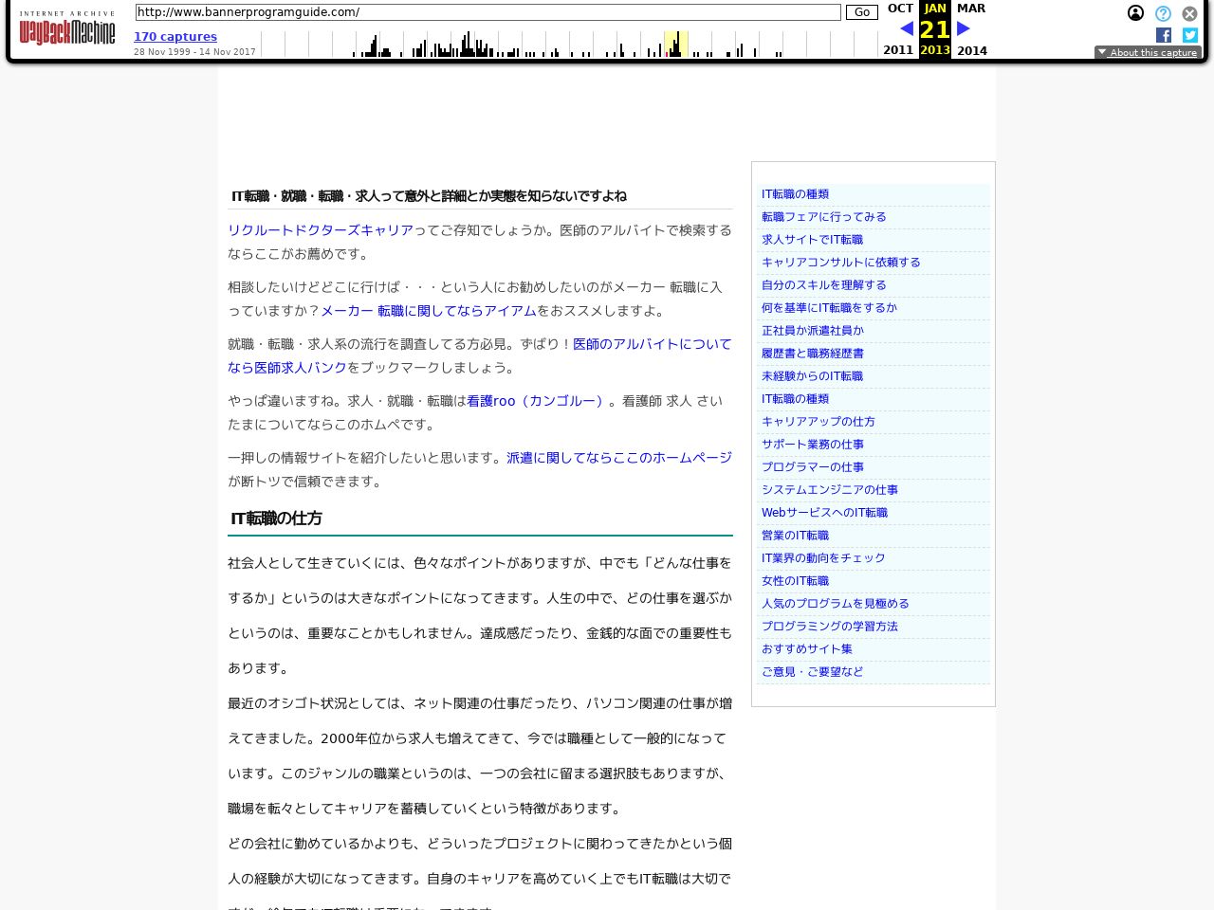
Task: Share this capture on Twitter
Action: point(1190,35)
